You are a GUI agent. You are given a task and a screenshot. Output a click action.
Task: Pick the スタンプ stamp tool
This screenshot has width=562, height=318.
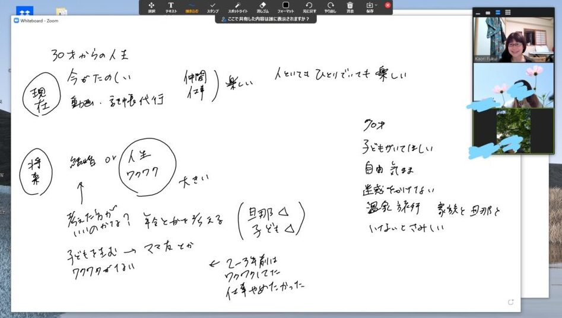[x=212, y=7]
